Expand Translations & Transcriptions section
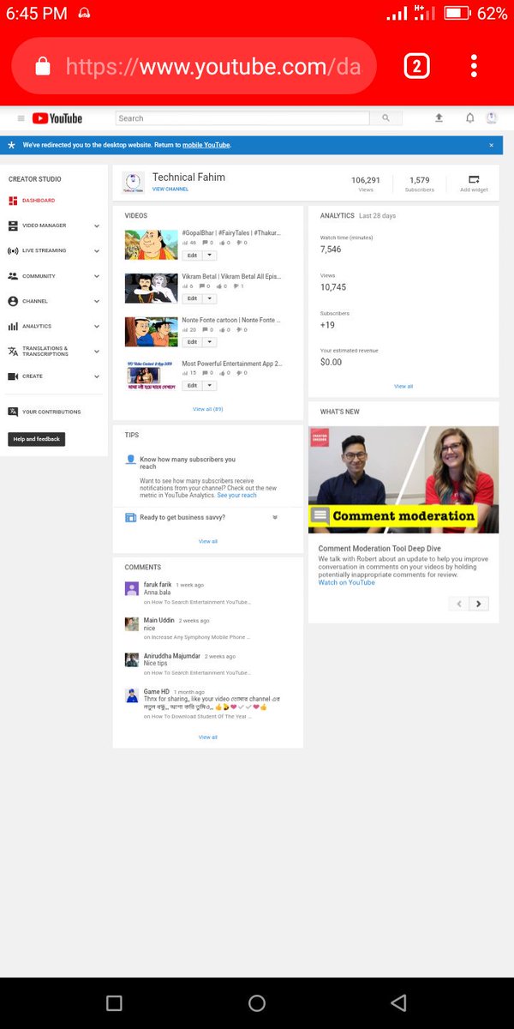514x1029 pixels. click(x=97, y=352)
